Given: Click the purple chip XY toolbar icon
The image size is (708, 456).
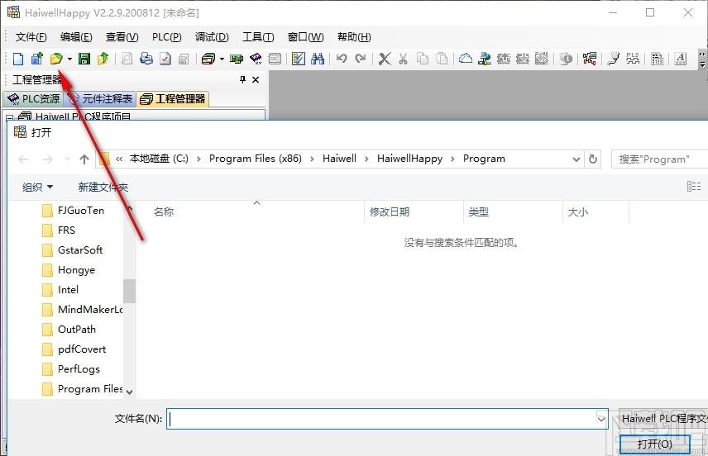Looking at the screenshot, I should pyautogui.click(x=256, y=59).
